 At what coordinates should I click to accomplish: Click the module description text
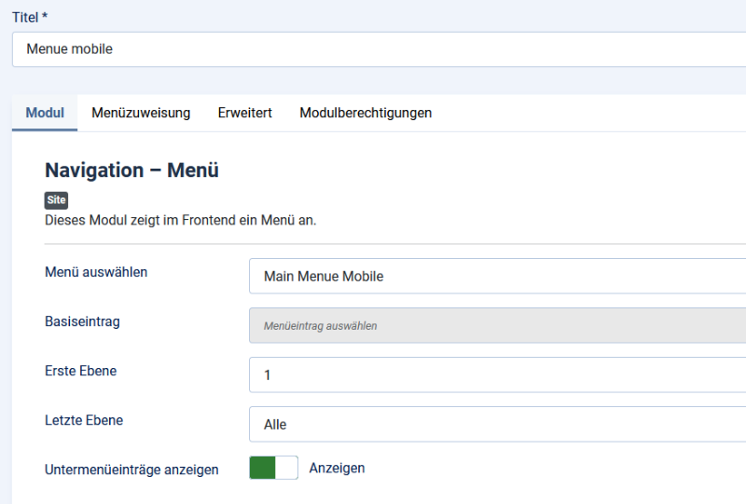pyautogui.click(x=181, y=221)
